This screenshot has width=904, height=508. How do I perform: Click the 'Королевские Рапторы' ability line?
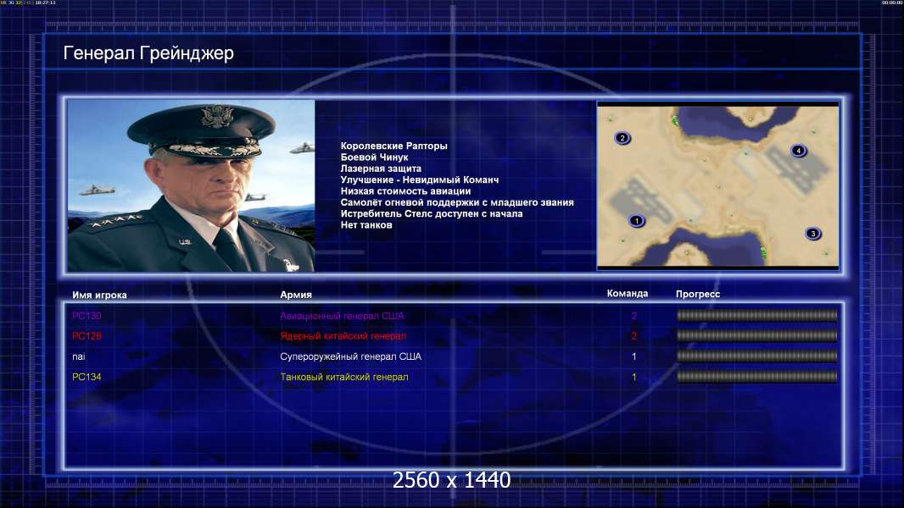tap(393, 146)
